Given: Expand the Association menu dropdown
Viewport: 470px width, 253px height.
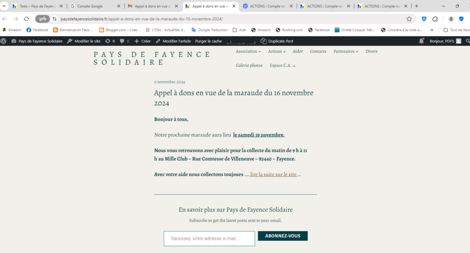Looking at the screenshot, I should (x=248, y=51).
